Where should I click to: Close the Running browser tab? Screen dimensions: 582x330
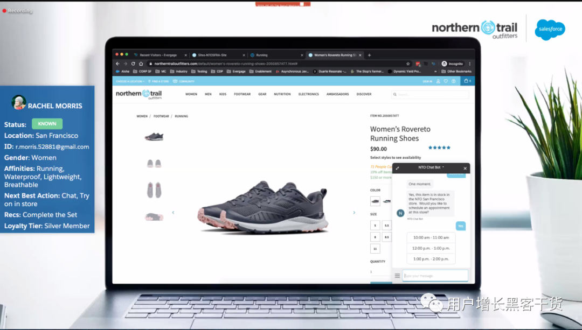click(302, 55)
